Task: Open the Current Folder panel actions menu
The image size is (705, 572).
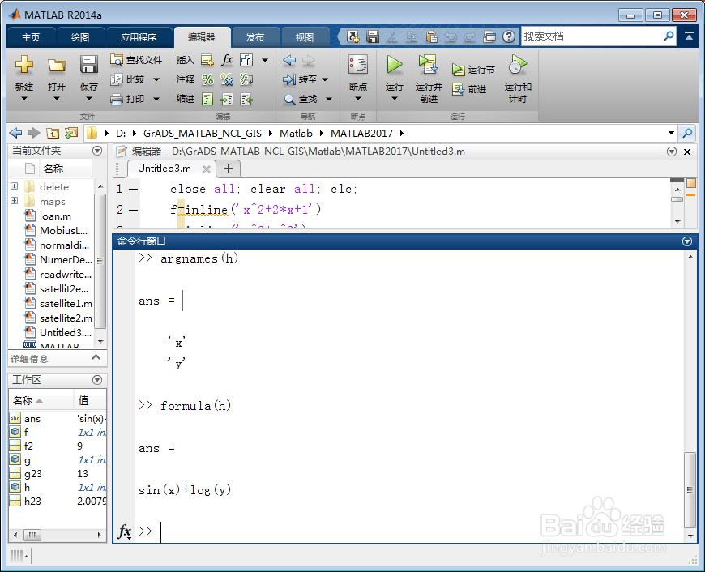Action: [97, 151]
